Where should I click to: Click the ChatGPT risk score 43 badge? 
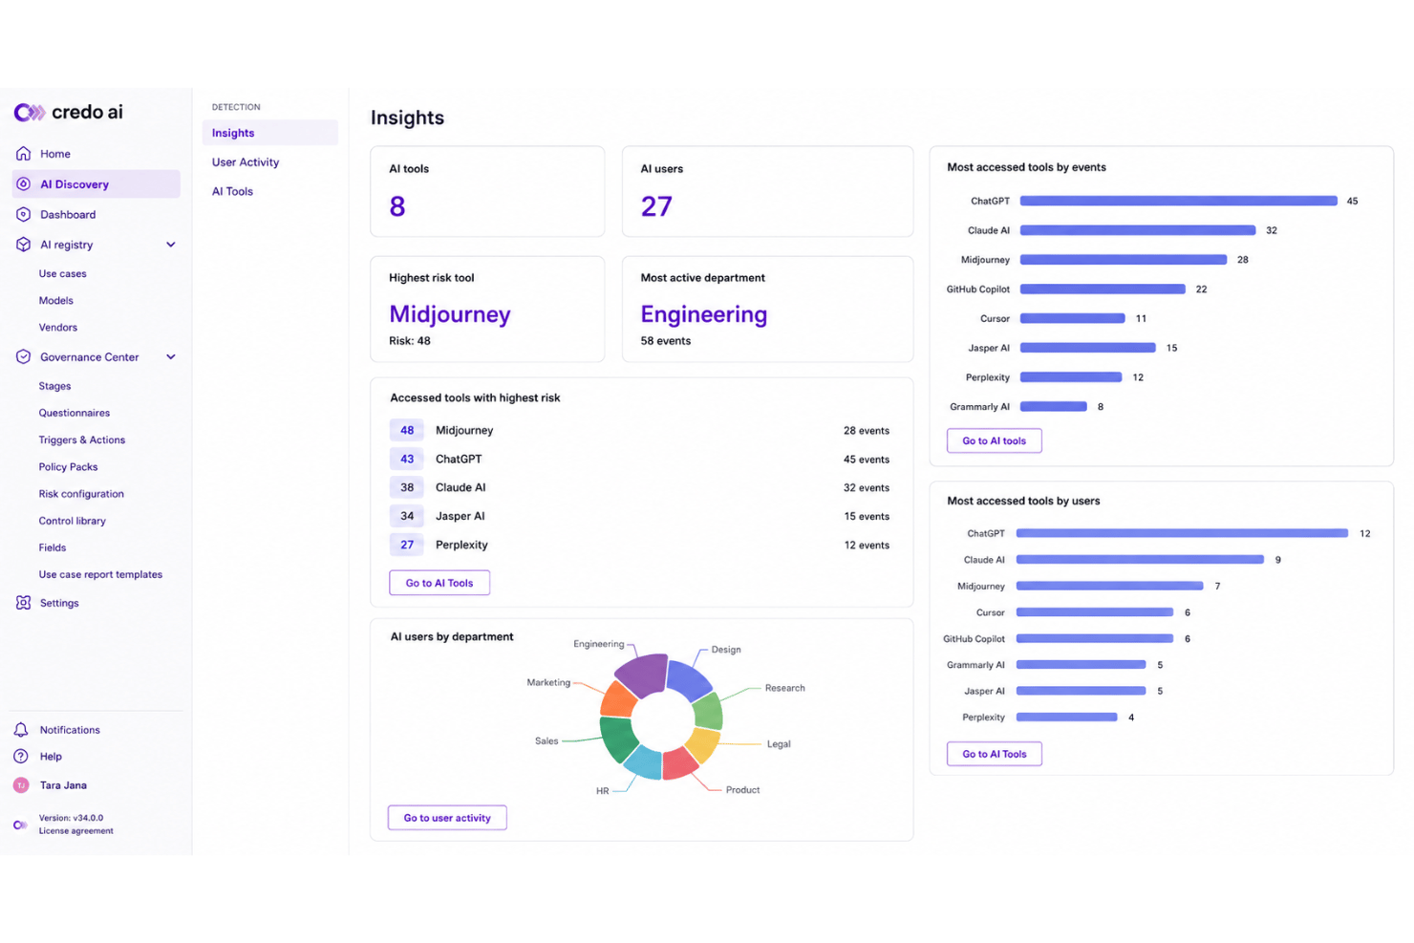point(407,460)
